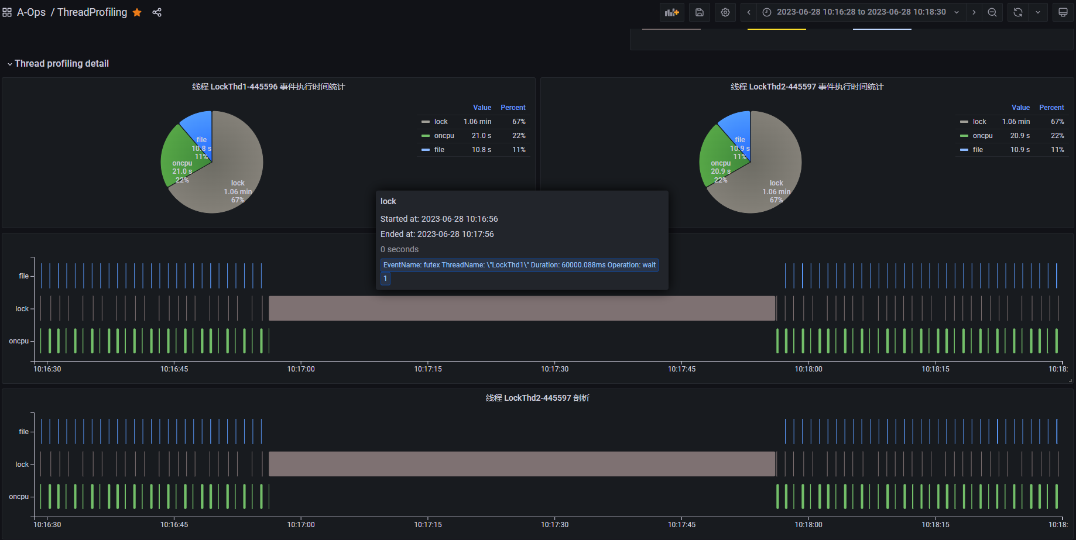The image size is (1076, 540).
Task: Cycle the TV view mode
Action: (1063, 12)
